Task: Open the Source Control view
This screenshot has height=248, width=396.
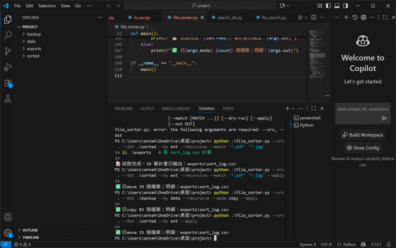Action: 8,51
